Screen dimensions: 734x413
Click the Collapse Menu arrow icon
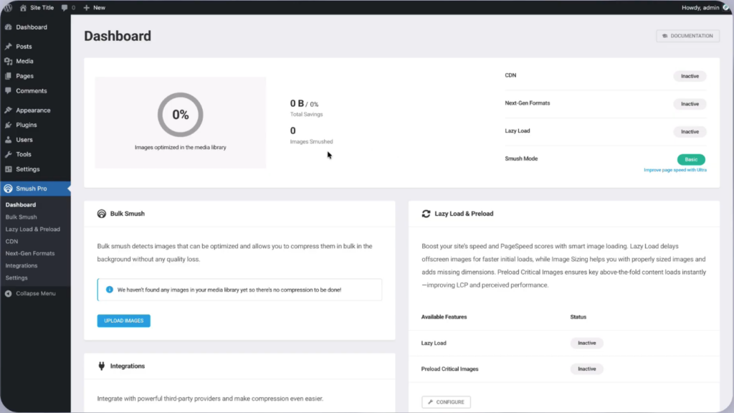(x=9, y=293)
